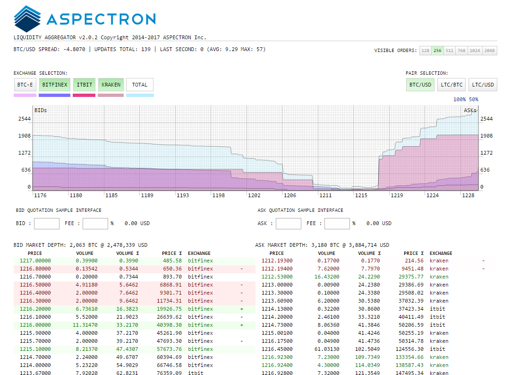Click the 'UPDATES TOTAL: 139' text
The image size is (511, 375).
[122, 49]
